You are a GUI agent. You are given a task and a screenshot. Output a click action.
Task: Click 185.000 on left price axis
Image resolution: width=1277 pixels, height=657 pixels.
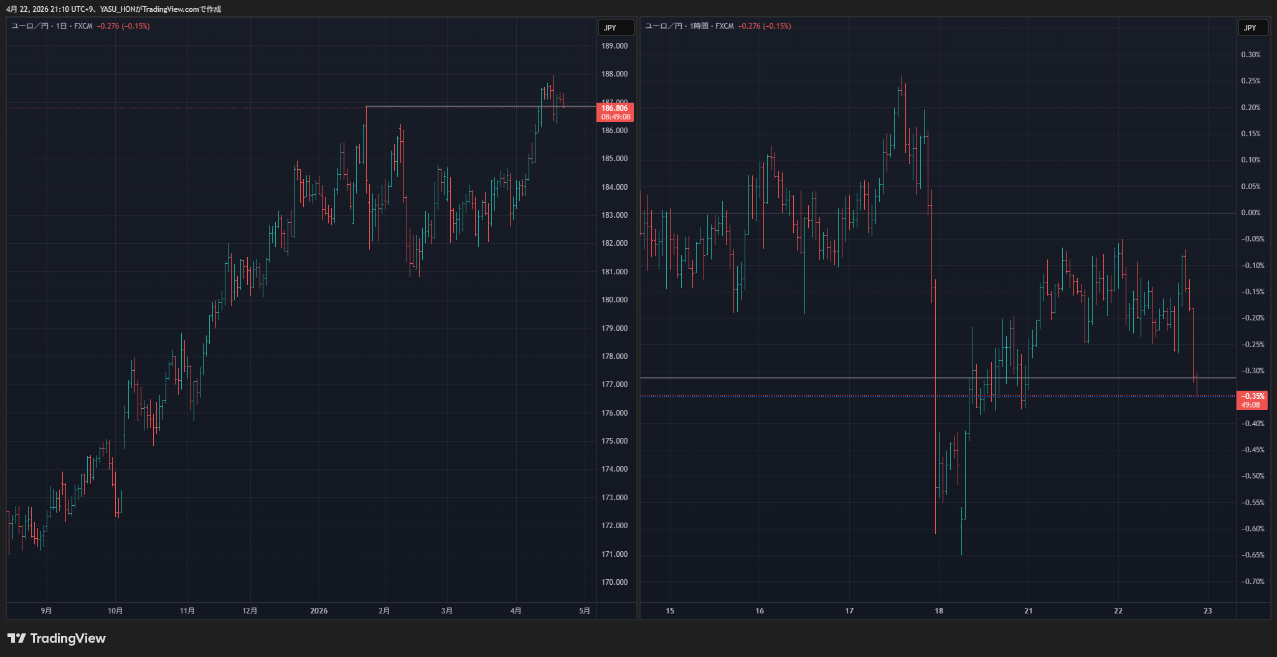(615, 159)
